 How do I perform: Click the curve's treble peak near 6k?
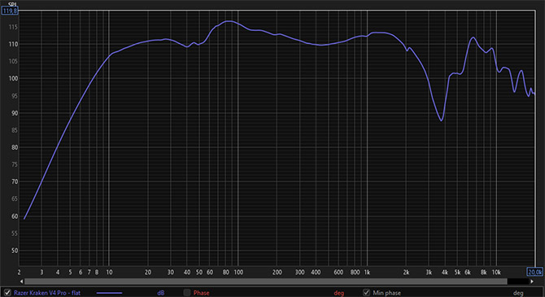(x=473, y=37)
